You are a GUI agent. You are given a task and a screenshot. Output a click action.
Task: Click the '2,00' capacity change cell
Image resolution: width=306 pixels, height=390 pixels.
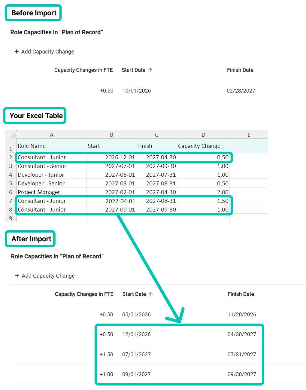tap(203, 192)
